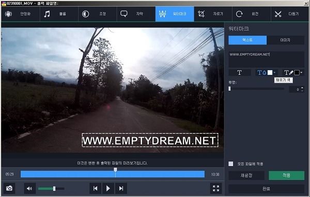Click the white text fill color swatch
This screenshot has height=197, width=310.
coord(270,73)
